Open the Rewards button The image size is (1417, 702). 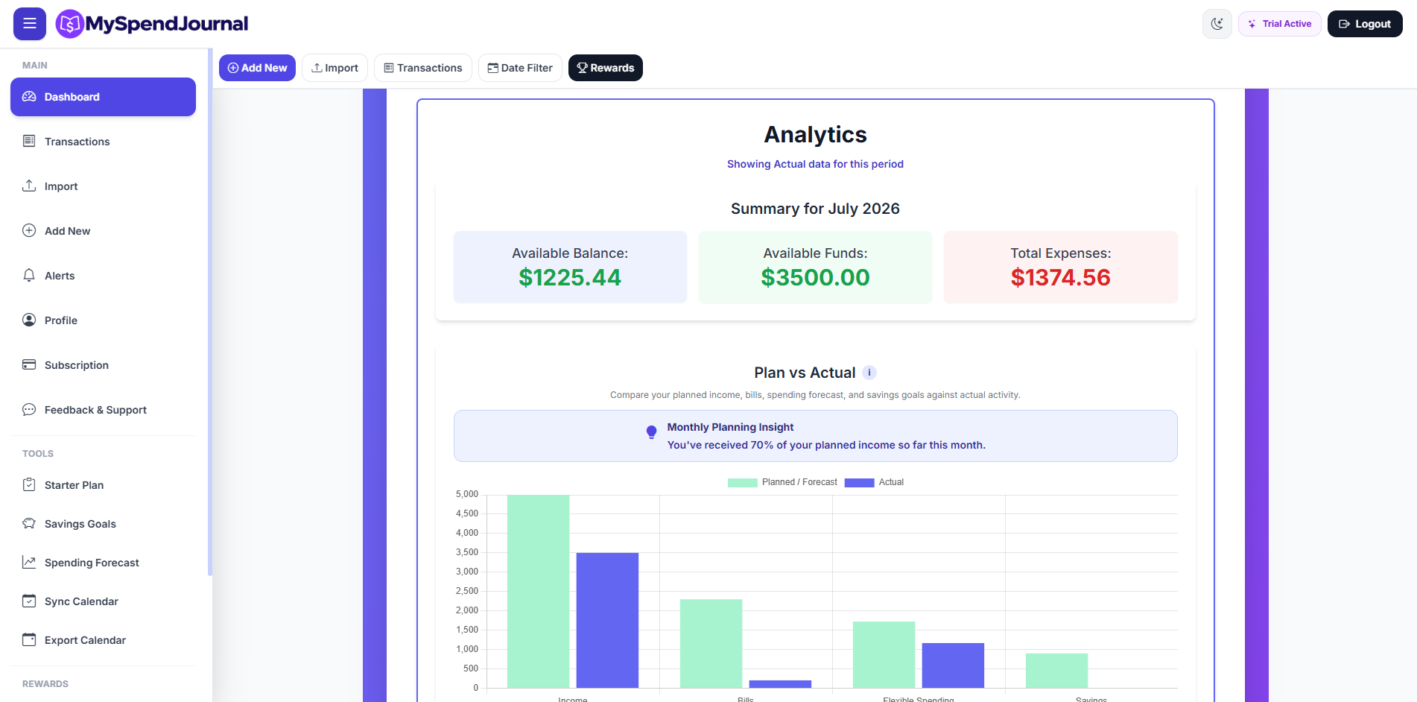pos(606,68)
